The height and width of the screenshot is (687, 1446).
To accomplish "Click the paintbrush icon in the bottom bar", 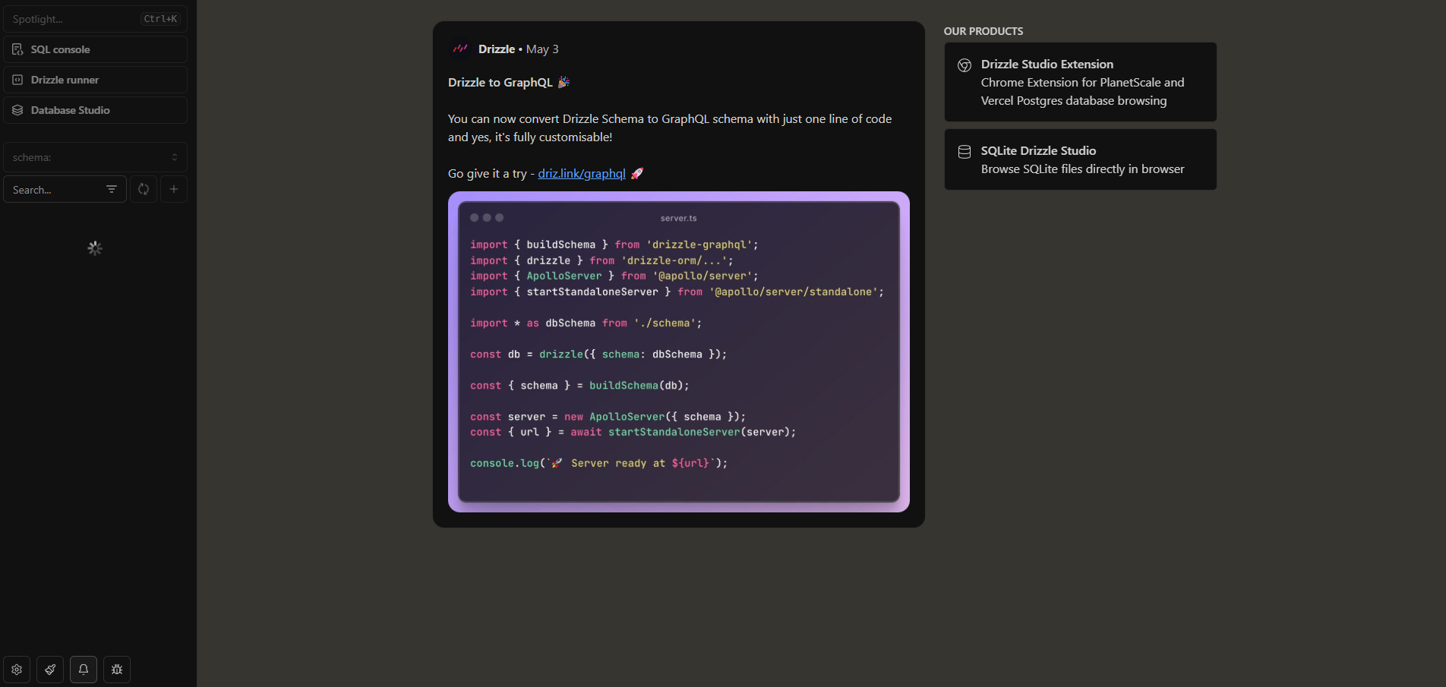I will [x=50, y=670].
